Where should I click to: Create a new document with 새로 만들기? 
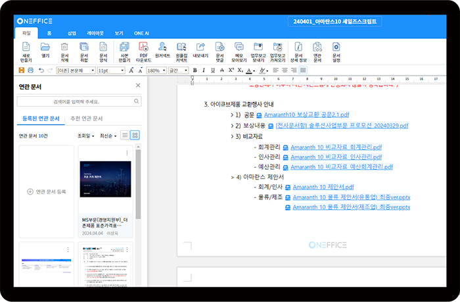click(26, 52)
